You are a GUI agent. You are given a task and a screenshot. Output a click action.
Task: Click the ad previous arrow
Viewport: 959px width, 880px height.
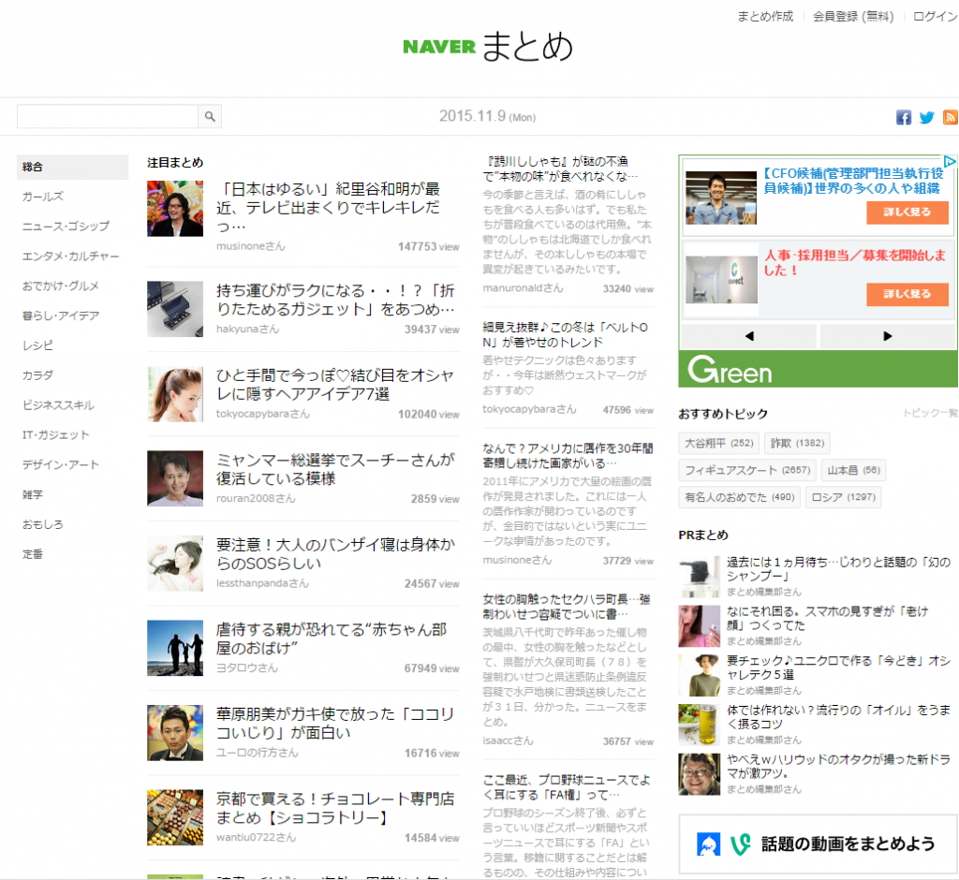coord(749,336)
